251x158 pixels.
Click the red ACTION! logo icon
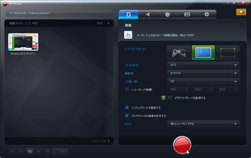[5, 4]
